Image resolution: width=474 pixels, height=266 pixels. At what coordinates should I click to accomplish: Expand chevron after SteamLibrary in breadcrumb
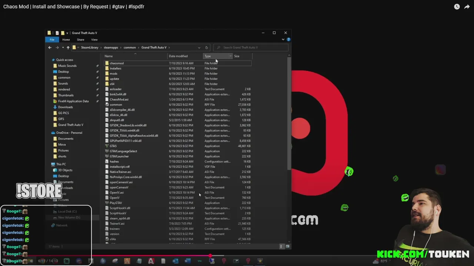tap(101, 47)
